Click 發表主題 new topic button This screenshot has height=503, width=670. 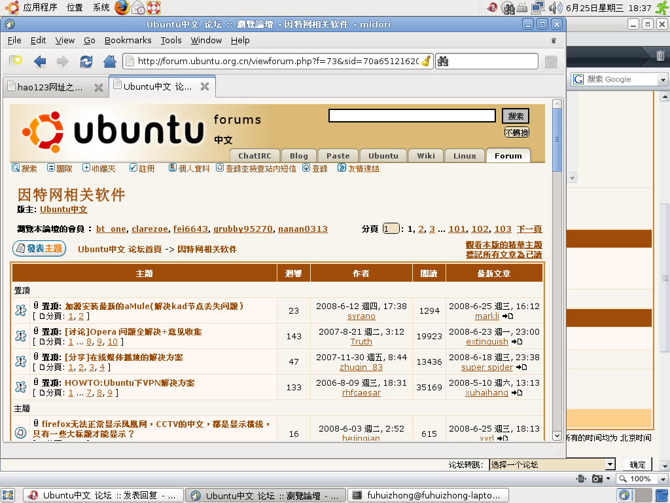(39, 248)
